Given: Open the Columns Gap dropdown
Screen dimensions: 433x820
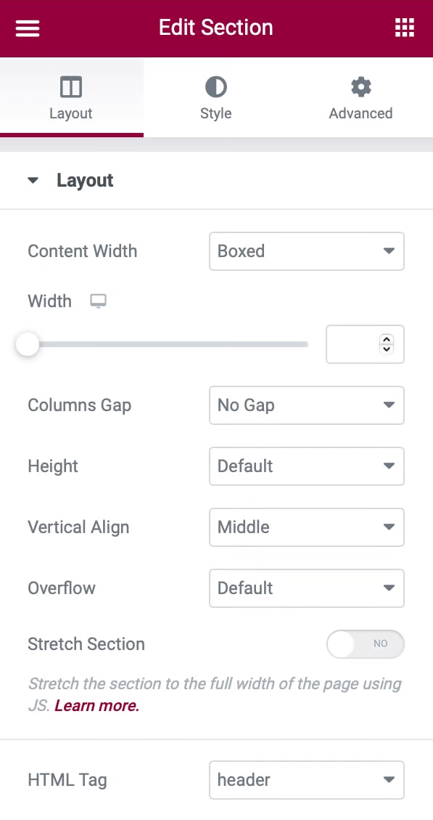Looking at the screenshot, I should click(x=307, y=405).
